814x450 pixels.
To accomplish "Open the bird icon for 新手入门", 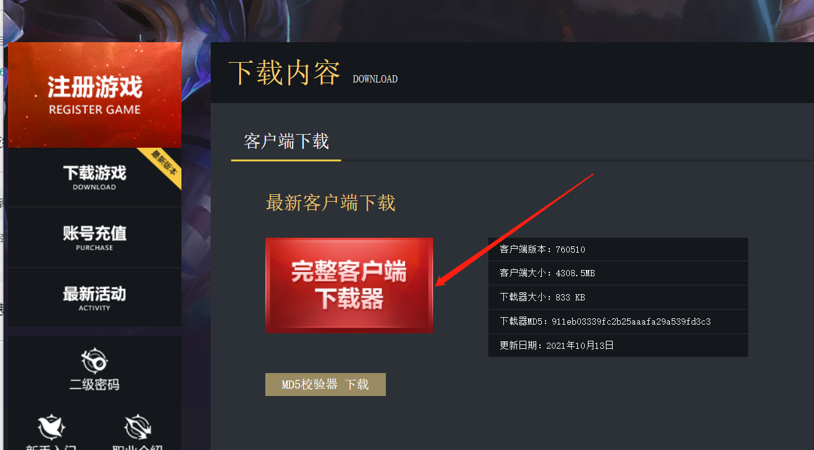I will 51,426.
